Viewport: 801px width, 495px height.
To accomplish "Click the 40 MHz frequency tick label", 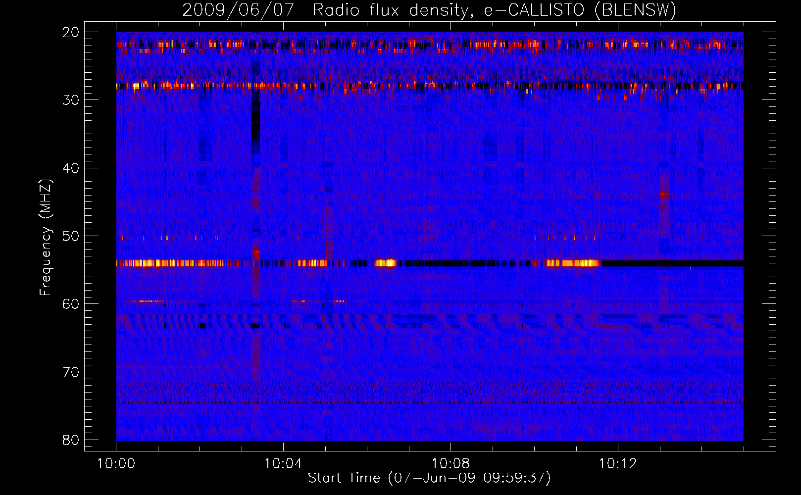I will [71, 168].
